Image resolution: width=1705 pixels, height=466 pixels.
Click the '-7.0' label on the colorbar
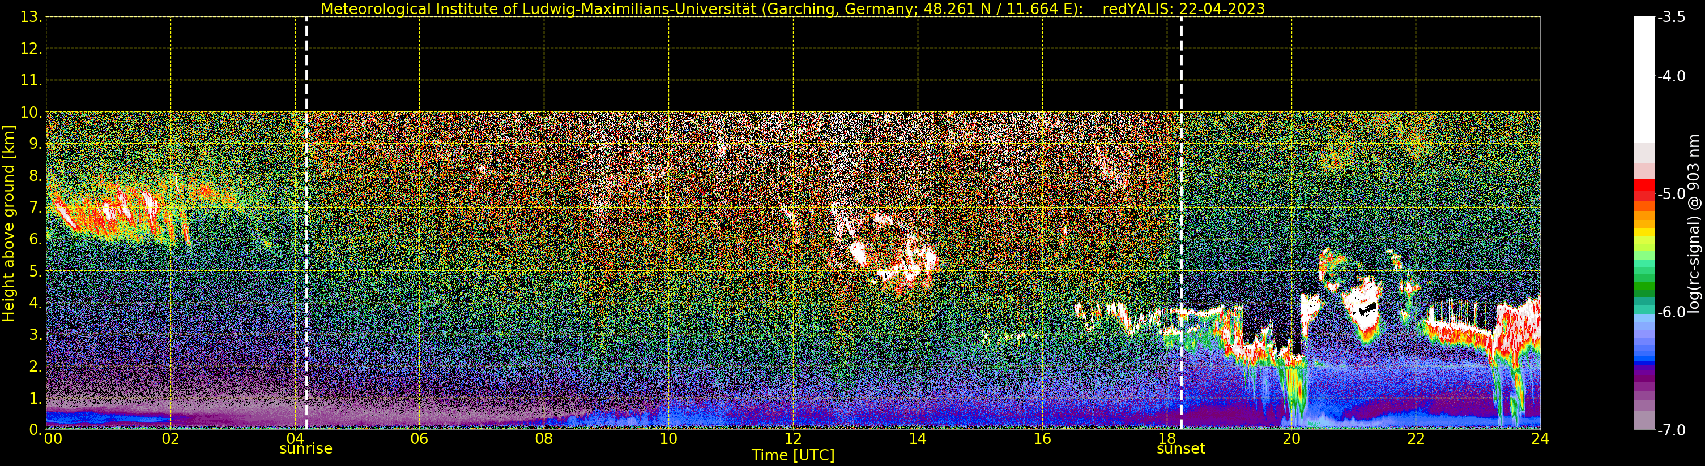pos(1671,430)
